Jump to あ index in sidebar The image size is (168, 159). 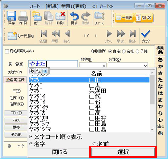[x=160, y=59]
